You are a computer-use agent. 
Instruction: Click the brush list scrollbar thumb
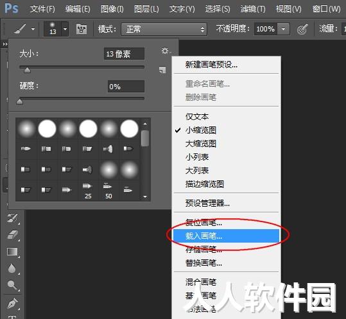(x=145, y=138)
